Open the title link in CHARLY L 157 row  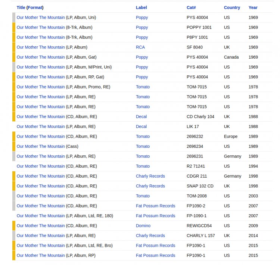[41, 236]
